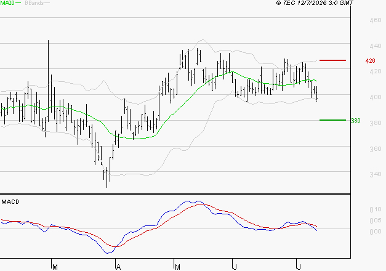The width and height of the screenshot is (386, 271).
Task: Click the 400 price axis label
Action: [x=376, y=97]
